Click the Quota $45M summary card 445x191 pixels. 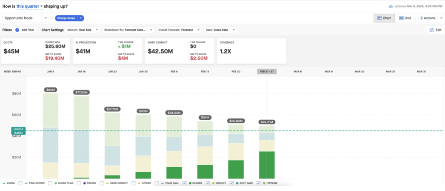pos(35,51)
